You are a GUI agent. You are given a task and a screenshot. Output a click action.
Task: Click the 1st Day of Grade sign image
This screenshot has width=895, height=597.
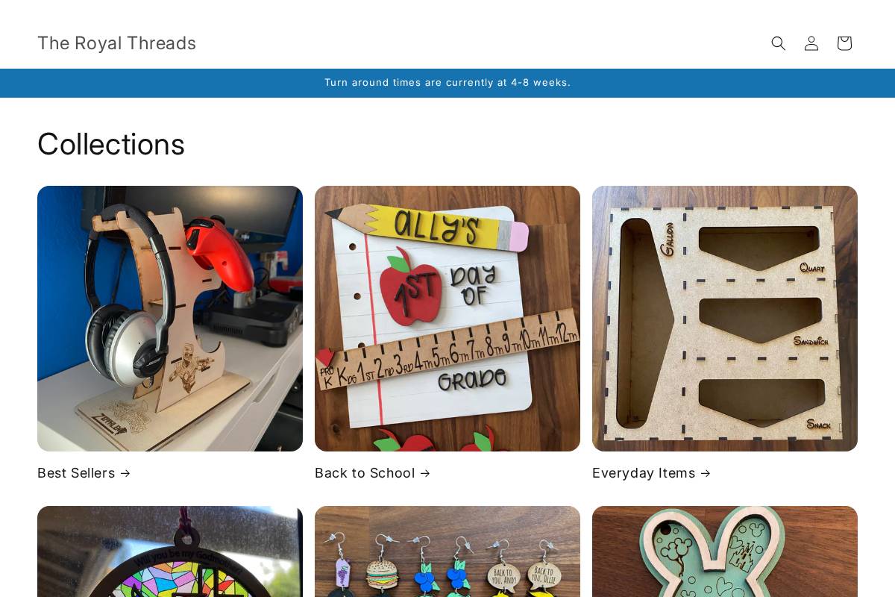[447, 319]
